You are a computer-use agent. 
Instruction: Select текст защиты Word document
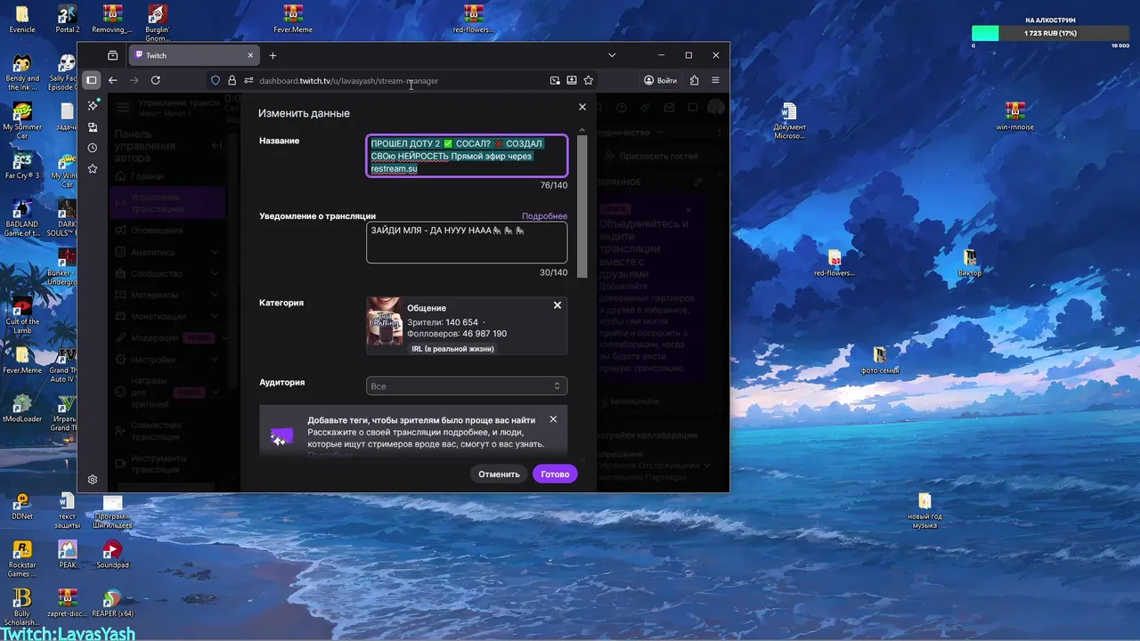(67, 509)
